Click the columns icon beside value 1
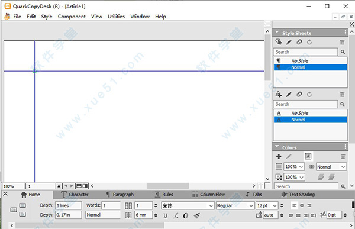355x229 pixels. click(x=128, y=206)
